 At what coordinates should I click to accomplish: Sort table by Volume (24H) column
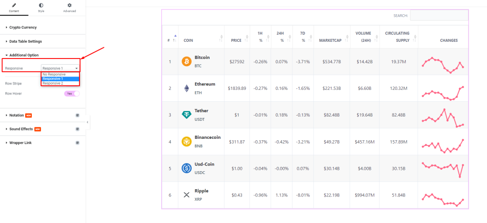tap(365, 37)
